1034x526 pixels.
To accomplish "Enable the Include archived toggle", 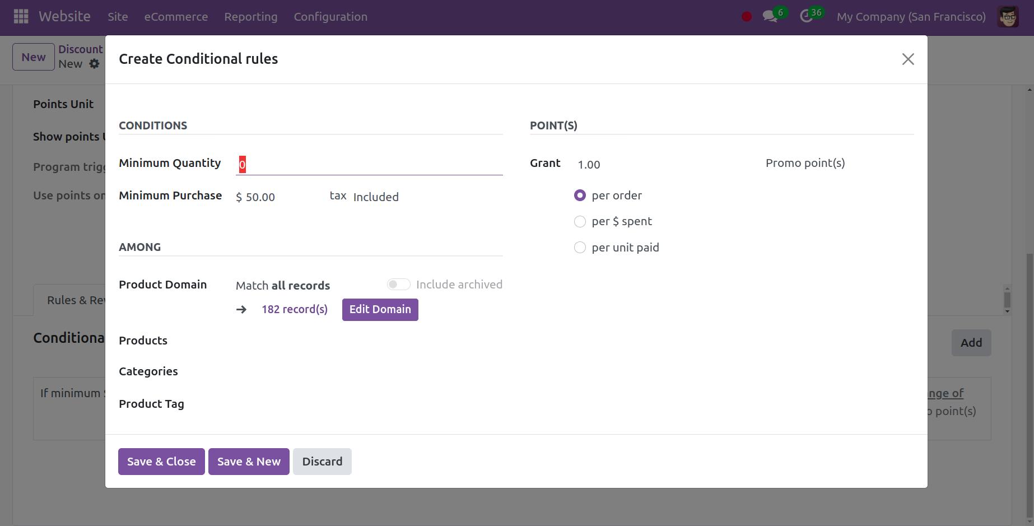I will (398, 284).
